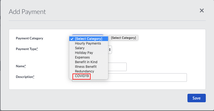
Task: Select Hourly Payments category option
Action: coord(88,43)
